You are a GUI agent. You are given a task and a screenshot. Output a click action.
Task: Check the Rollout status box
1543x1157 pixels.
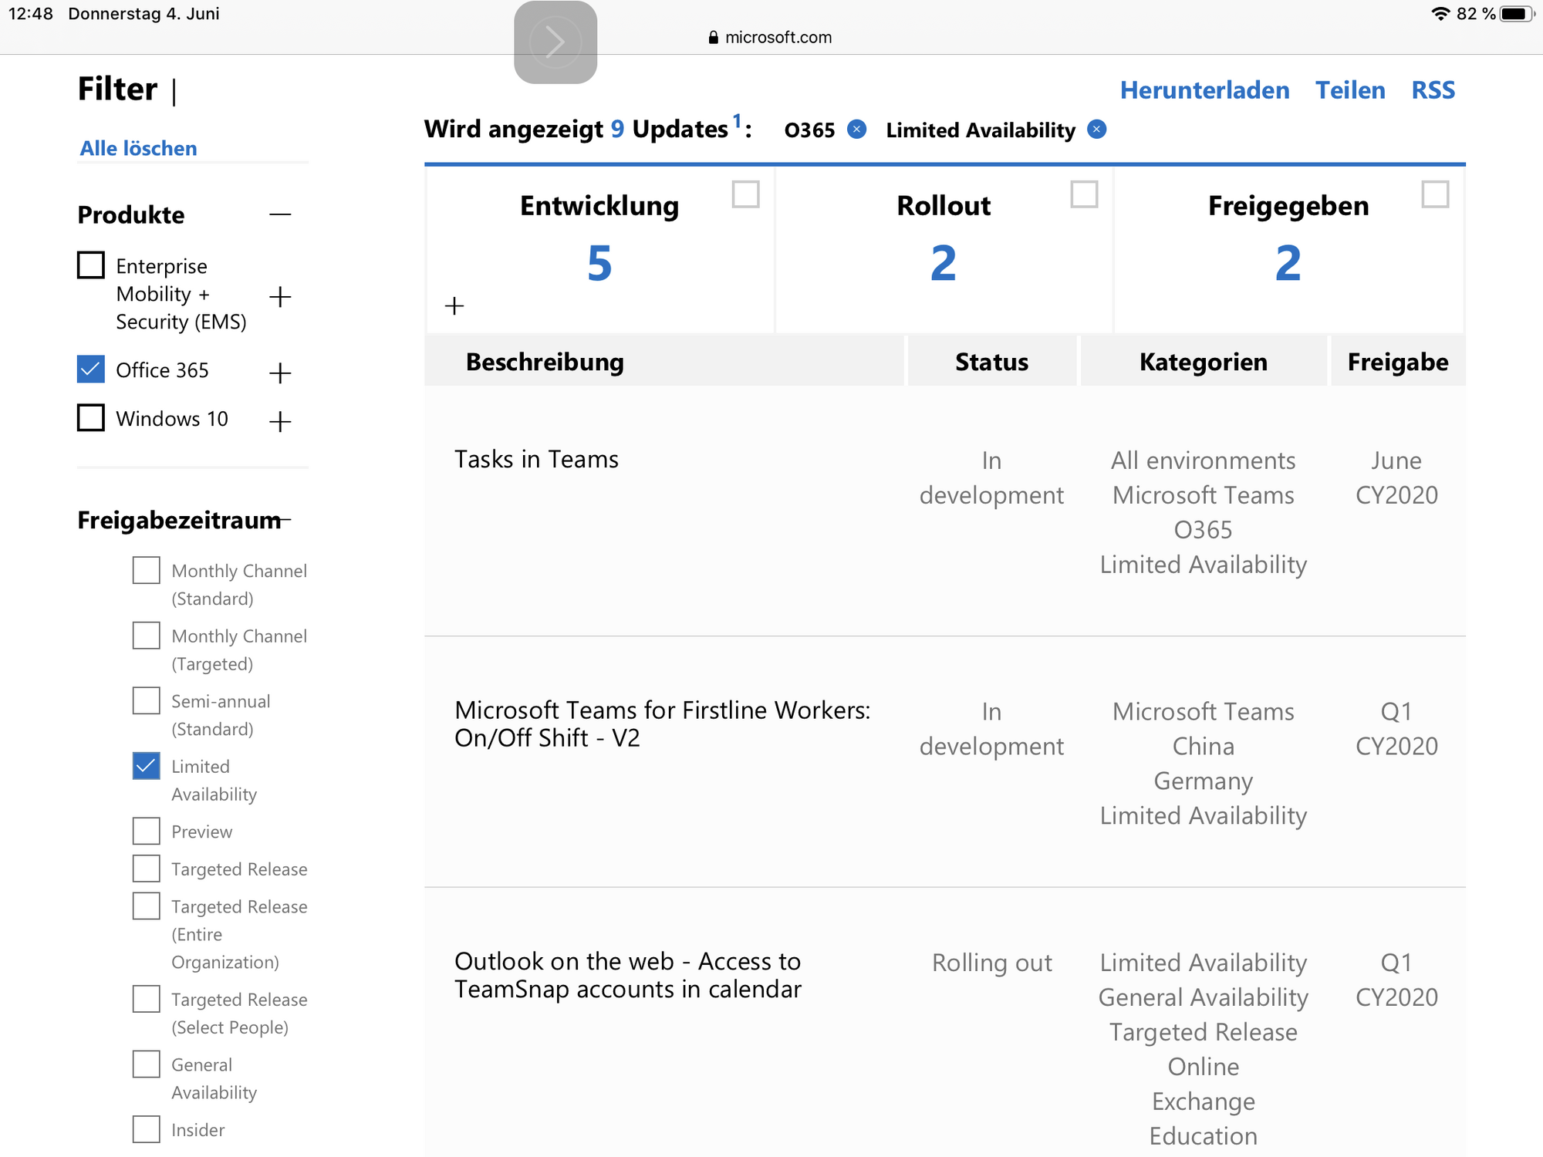(x=1085, y=194)
